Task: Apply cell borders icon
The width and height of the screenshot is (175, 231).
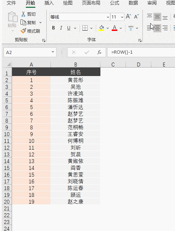Action: click(x=85, y=28)
